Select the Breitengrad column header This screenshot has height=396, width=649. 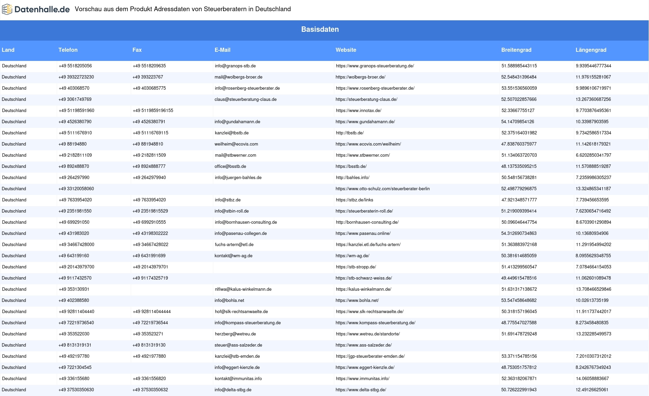click(516, 50)
